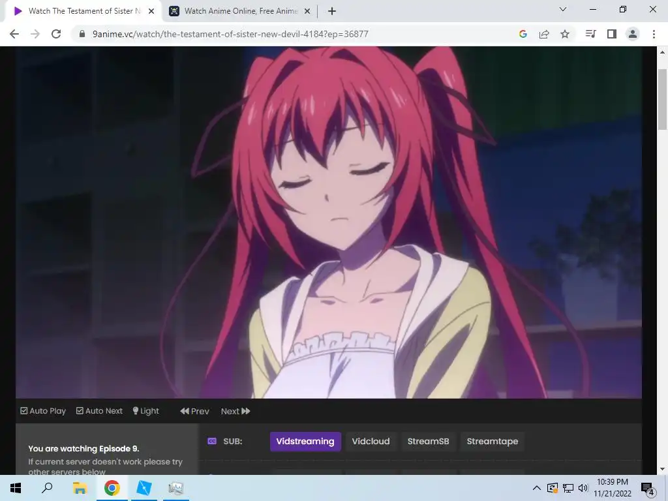The image size is (668, 501).
Task: Open the notification center
Action: (647, 489)
